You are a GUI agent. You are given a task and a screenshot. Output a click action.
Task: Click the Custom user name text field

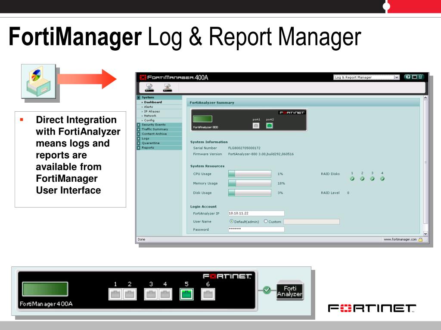(311, 222)
